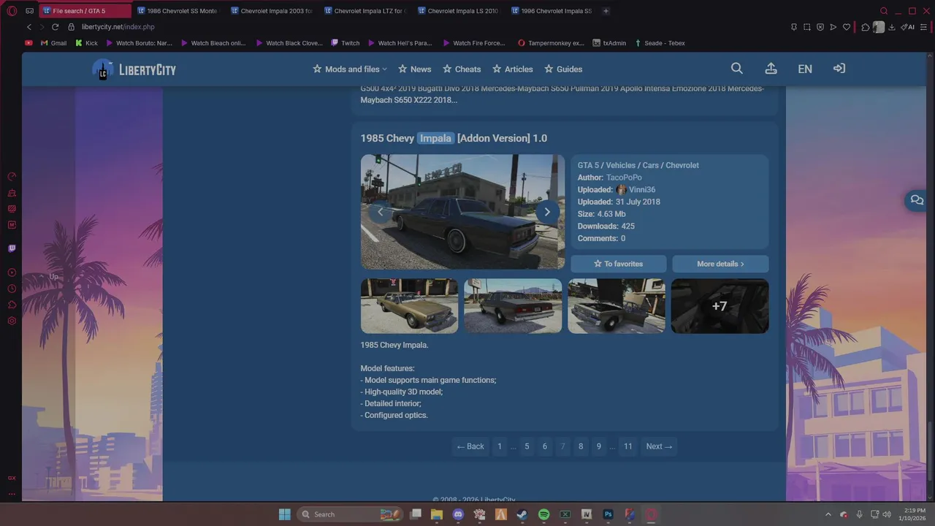This screenshot has width=935, height=526.
Task: Go to Next results page
Action: click(659, 446)
